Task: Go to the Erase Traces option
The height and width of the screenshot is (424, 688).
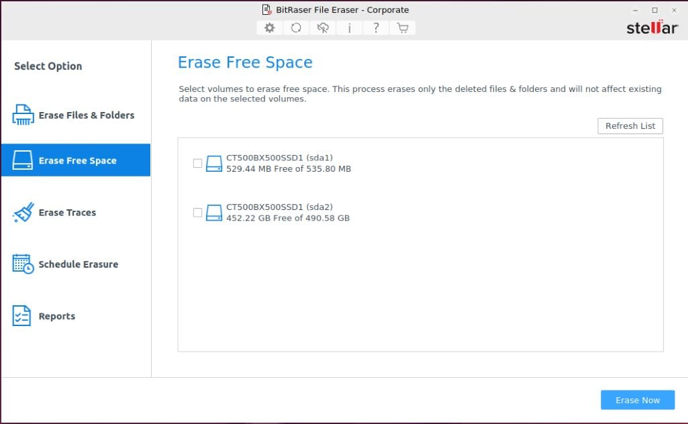Action: coord(76,212)
